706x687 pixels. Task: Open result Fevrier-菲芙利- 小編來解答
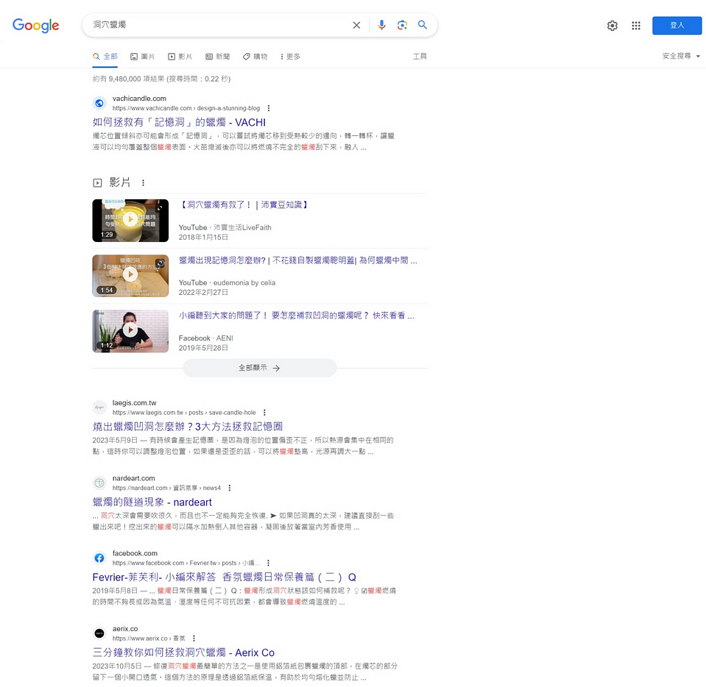225,577
